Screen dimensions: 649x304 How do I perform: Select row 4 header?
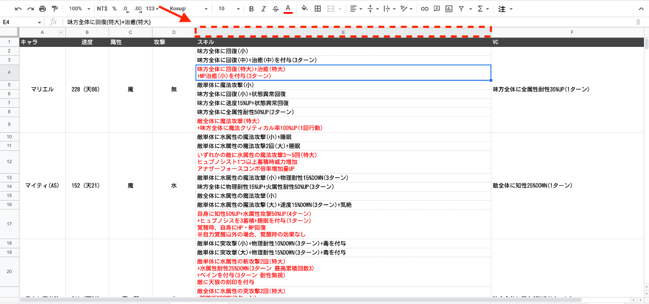(x=9, y=73)
